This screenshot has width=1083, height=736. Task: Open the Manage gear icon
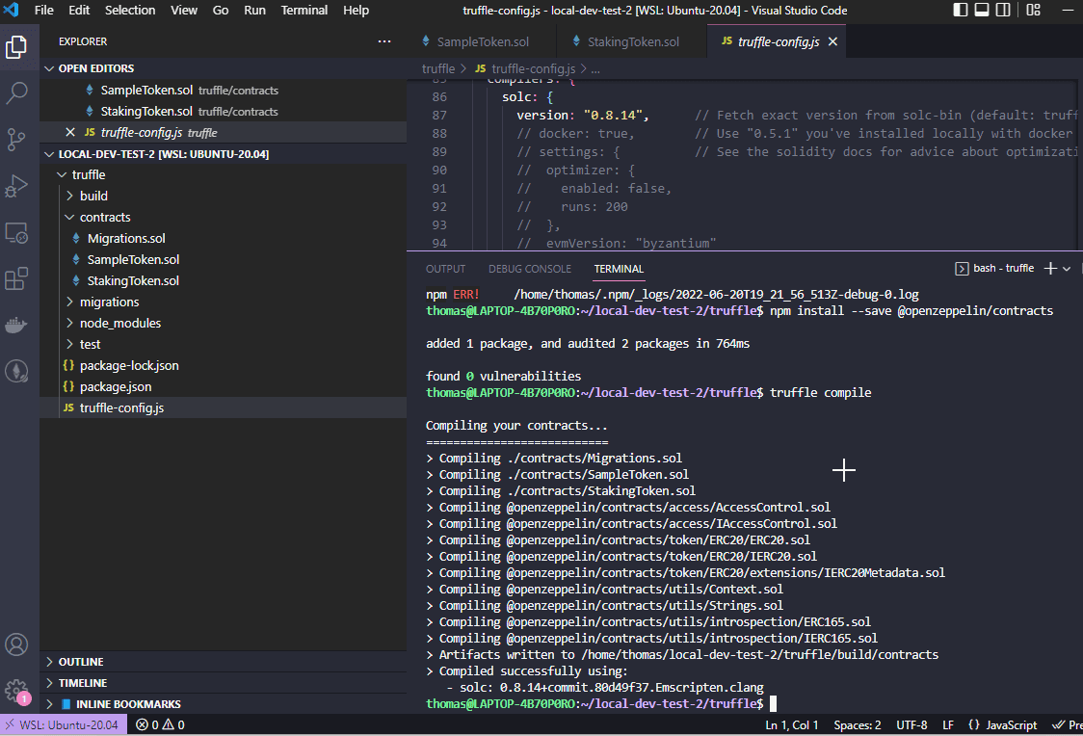16,691
